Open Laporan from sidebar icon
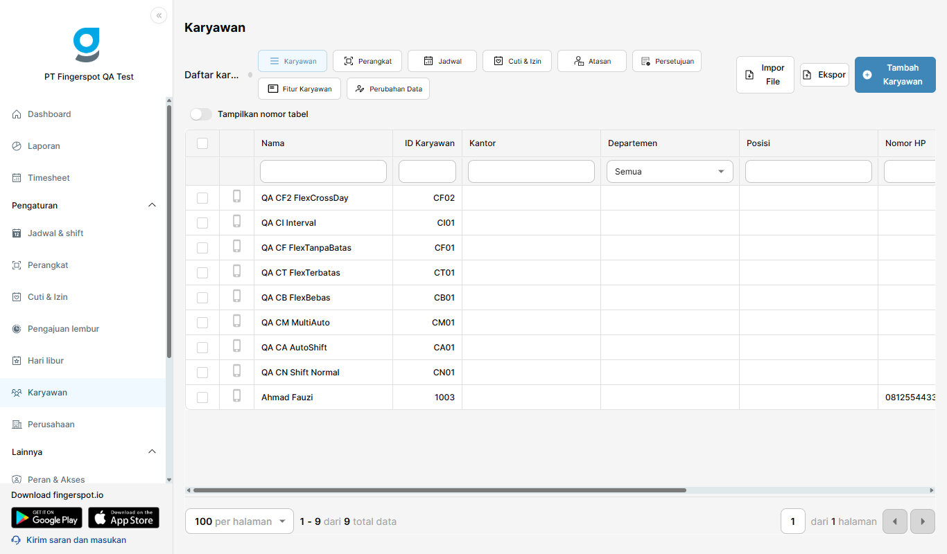Viewport: 947px width, 554px height. [x=17, y=146]
